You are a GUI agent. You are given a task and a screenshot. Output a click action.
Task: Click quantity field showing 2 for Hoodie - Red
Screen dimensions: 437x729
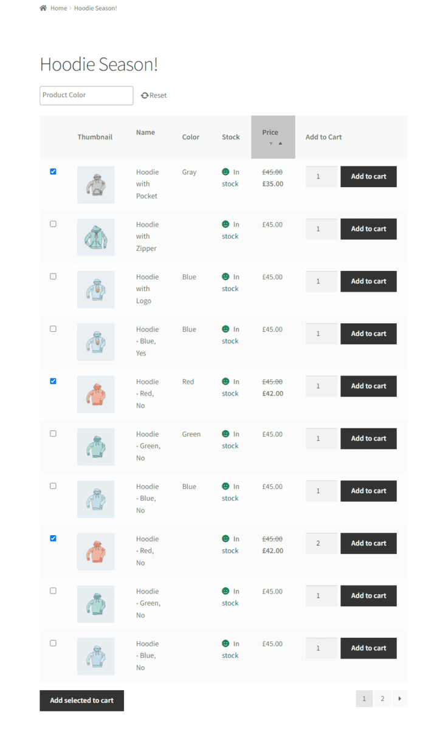tap(321, 543)
